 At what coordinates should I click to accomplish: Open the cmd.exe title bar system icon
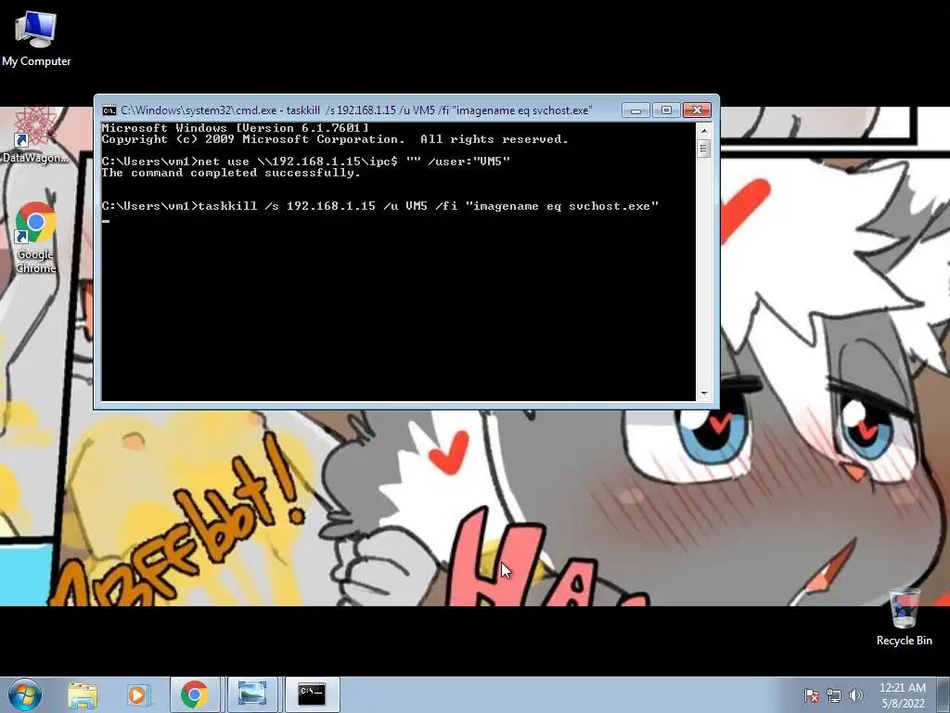109,110
